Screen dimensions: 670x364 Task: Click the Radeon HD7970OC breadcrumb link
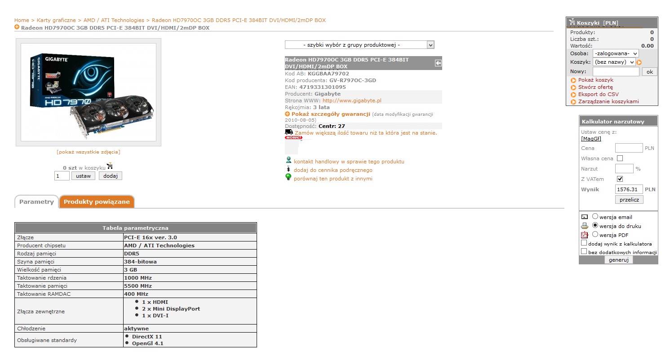pos(239,20)
